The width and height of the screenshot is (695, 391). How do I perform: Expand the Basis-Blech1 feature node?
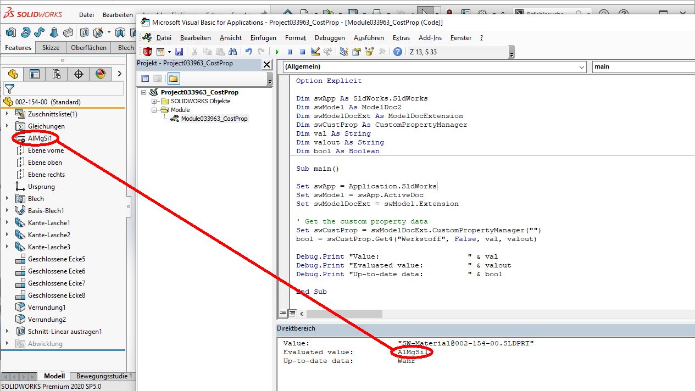click(x=7, y=210)
